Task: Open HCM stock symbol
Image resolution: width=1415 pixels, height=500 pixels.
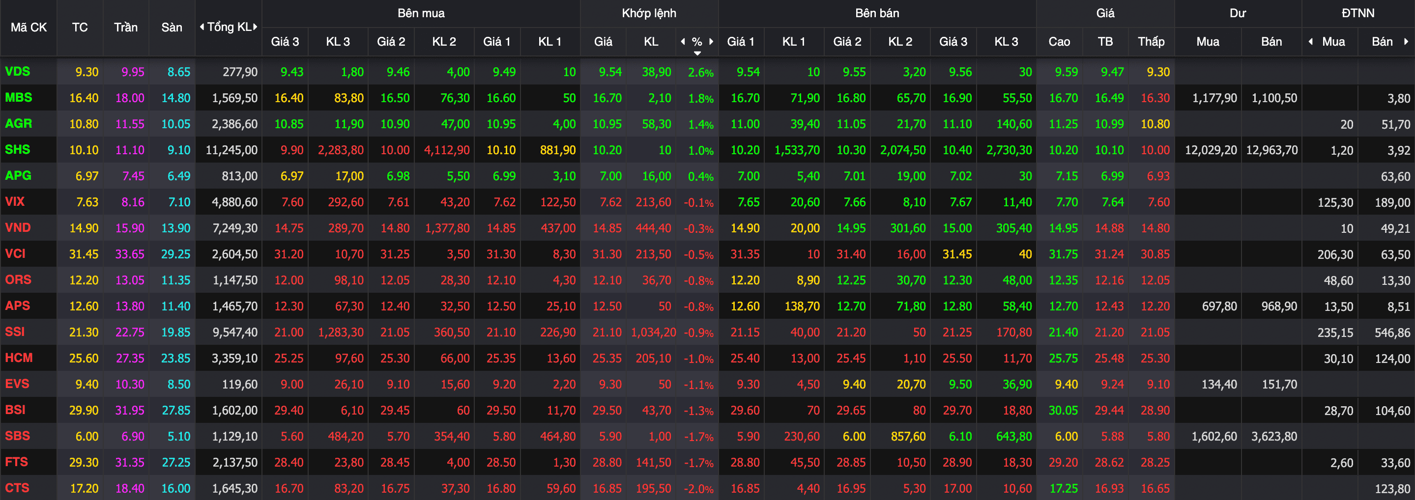Action: (x=19, y=358)
